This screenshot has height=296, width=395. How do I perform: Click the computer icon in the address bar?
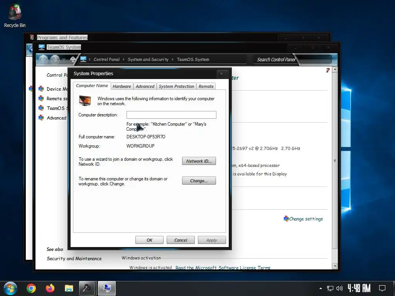[83, 59]
